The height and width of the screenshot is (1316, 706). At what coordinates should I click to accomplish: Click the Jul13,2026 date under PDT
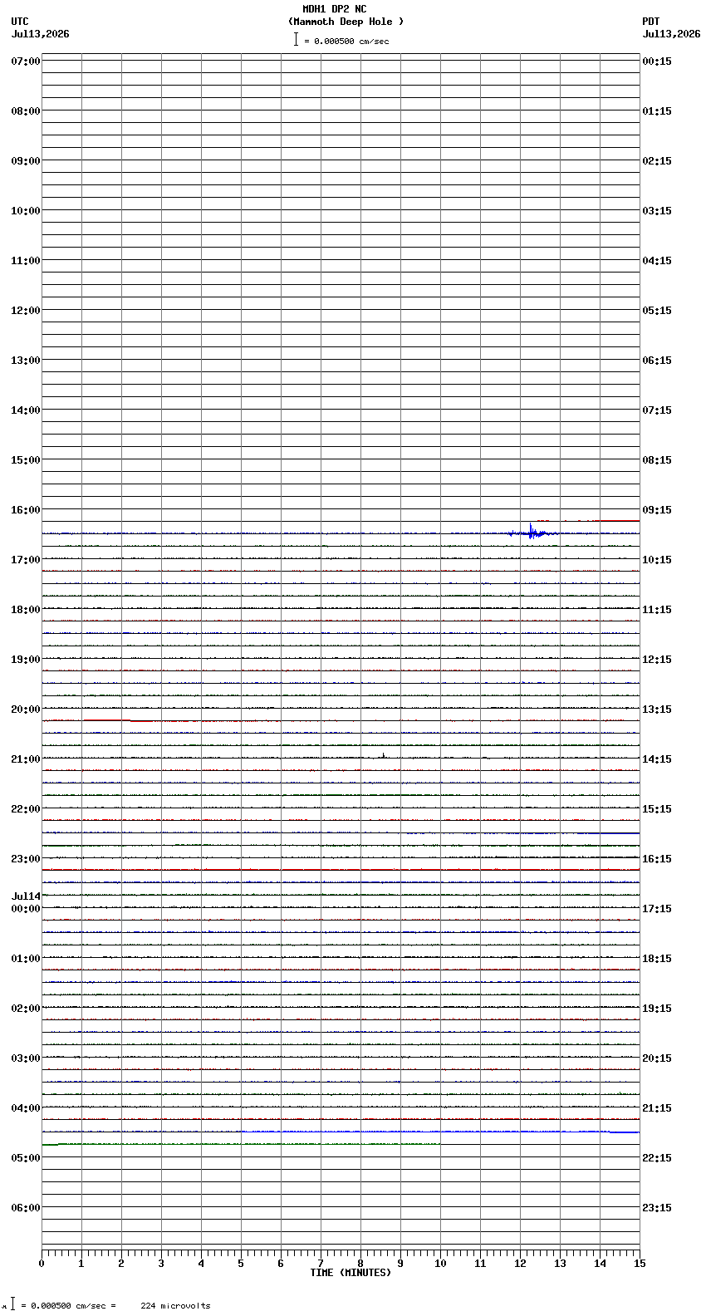click(671, 34)
